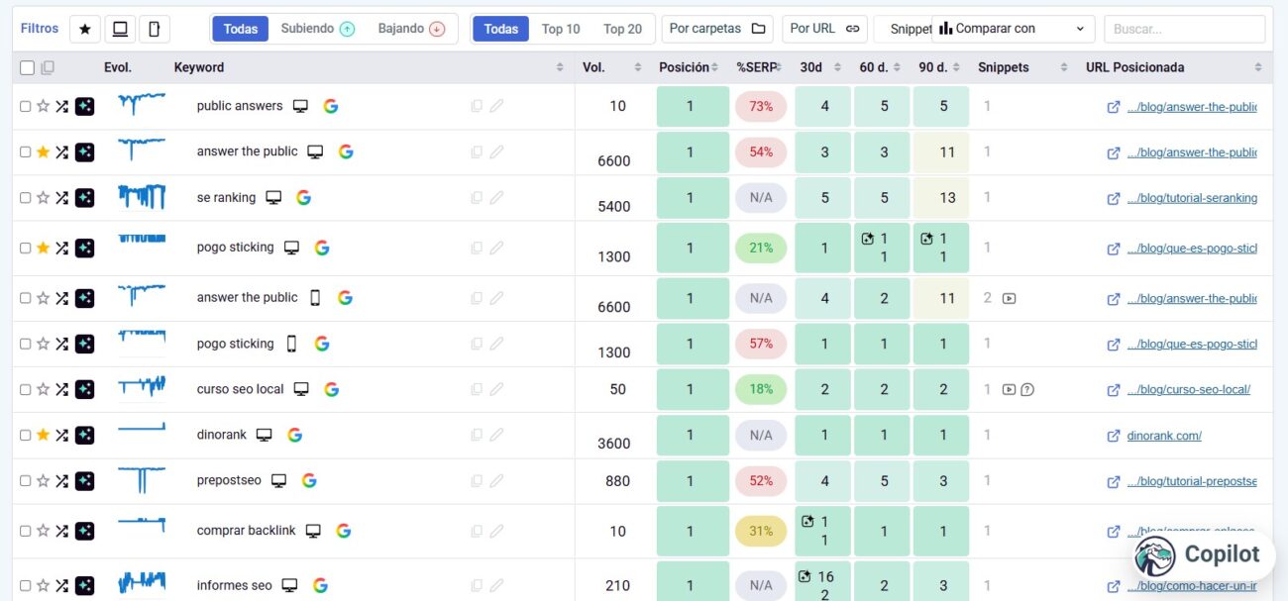Open the blog/tutorial-seranking link
The width and height of the screenshot is (1288, 601).
click(1192, 198)
